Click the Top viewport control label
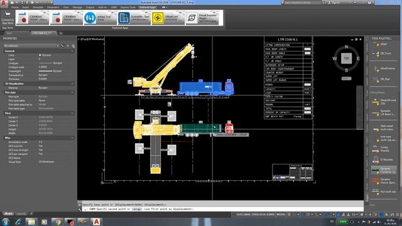The width and height of the screenshot is (402, 226). click(x=84, y=39)
